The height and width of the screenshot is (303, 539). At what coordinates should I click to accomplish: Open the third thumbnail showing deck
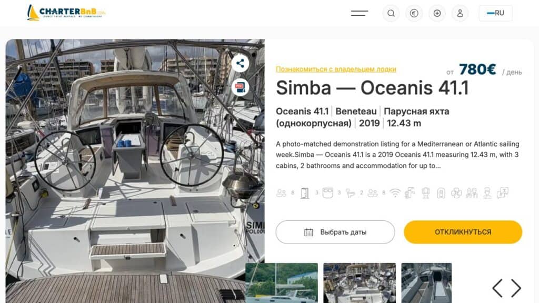click(426, 283)
